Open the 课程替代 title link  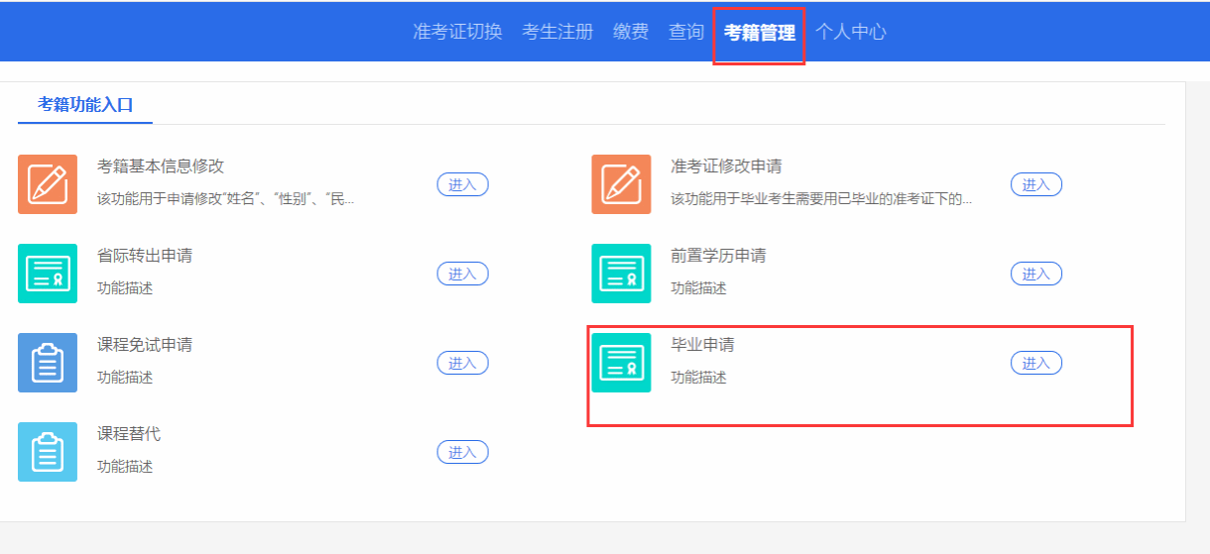click(129, 434)
